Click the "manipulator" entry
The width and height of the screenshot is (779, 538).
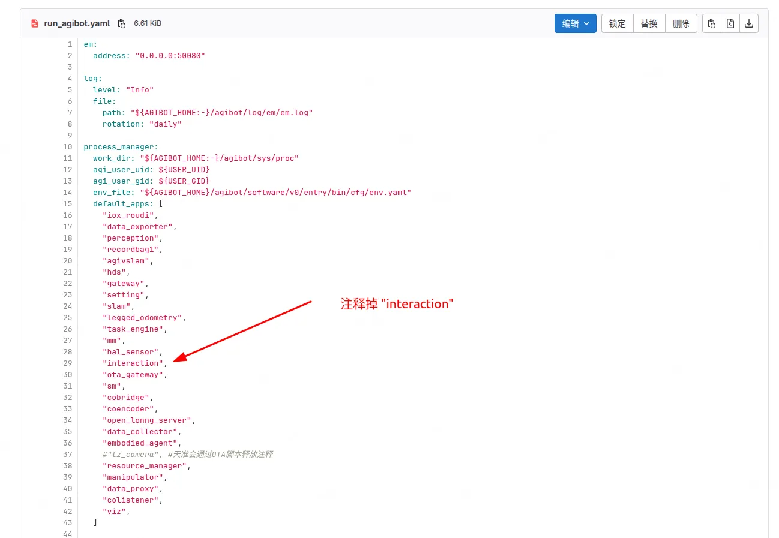click(132, 477)
